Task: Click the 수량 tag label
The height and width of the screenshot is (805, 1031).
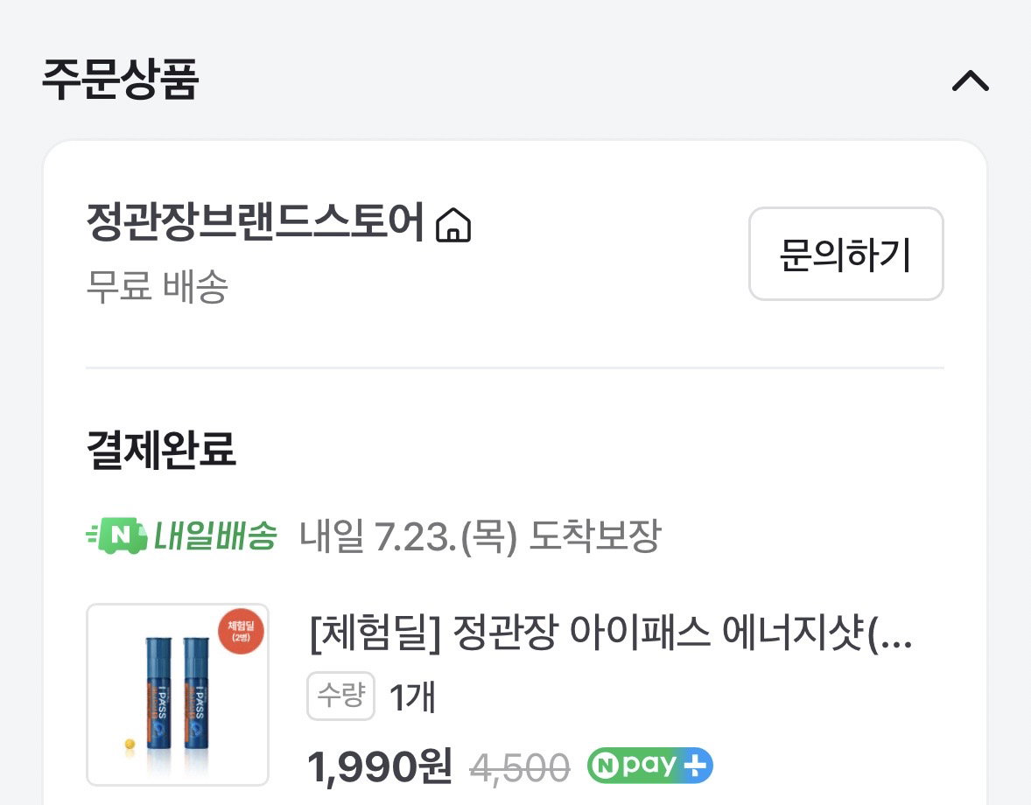Action: click(340, 696)
